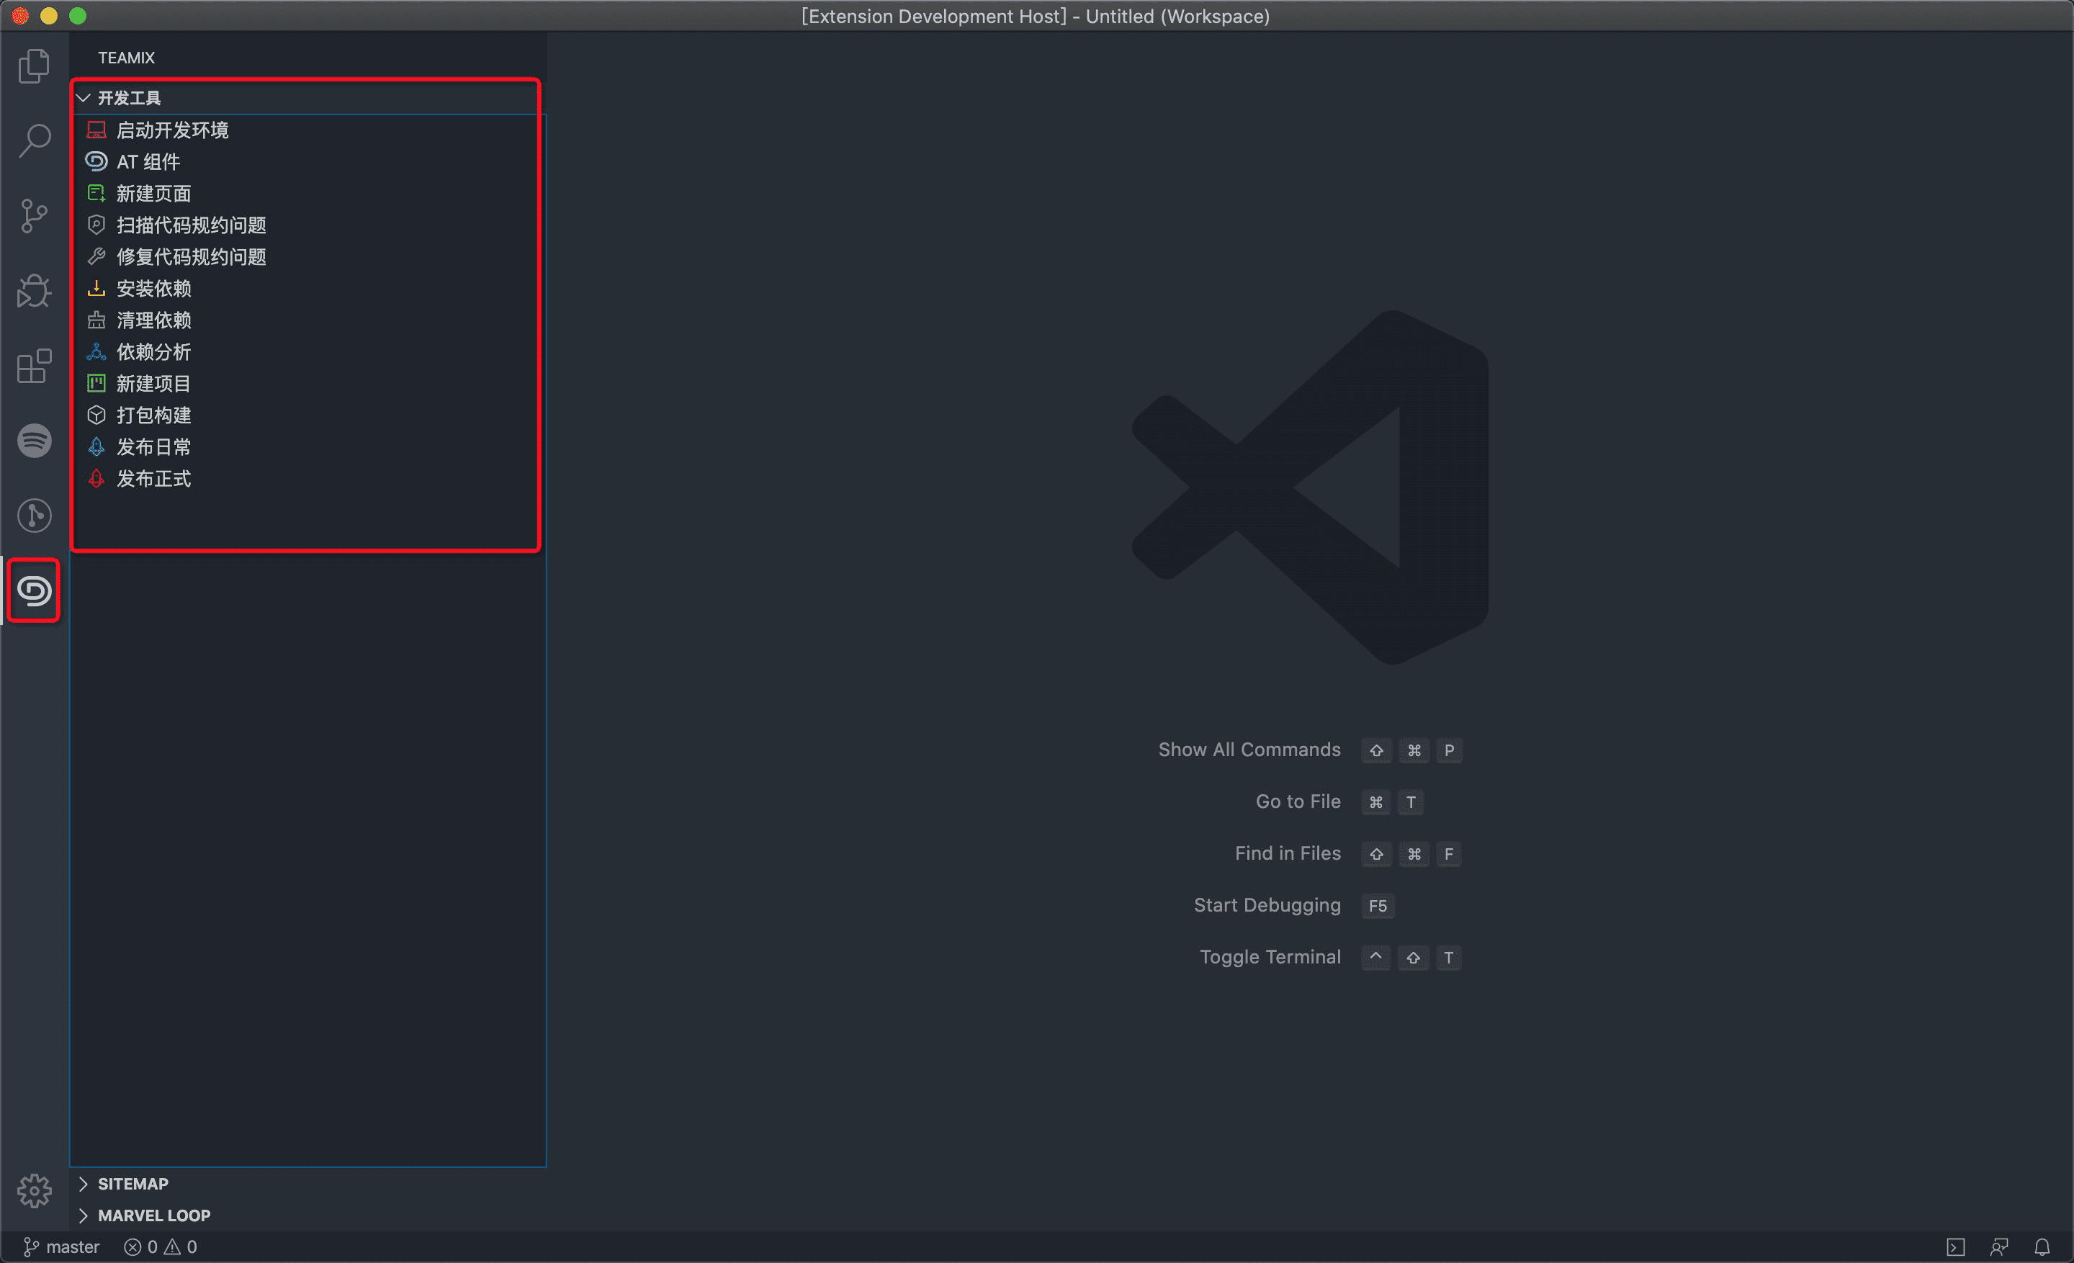
Task: Expand the MARVEL LOOP section
Action: click(307, 1215)
